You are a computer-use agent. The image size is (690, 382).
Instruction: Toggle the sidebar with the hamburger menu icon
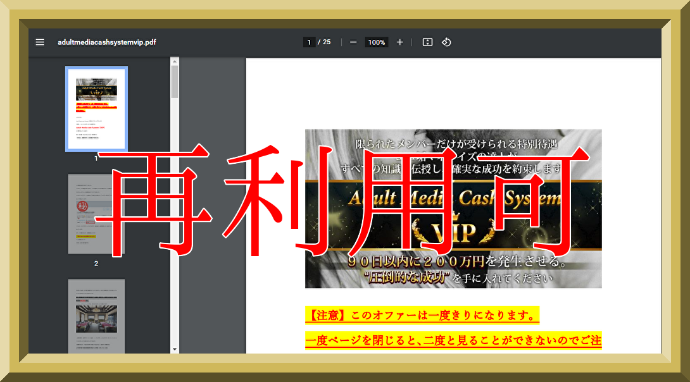40,42
